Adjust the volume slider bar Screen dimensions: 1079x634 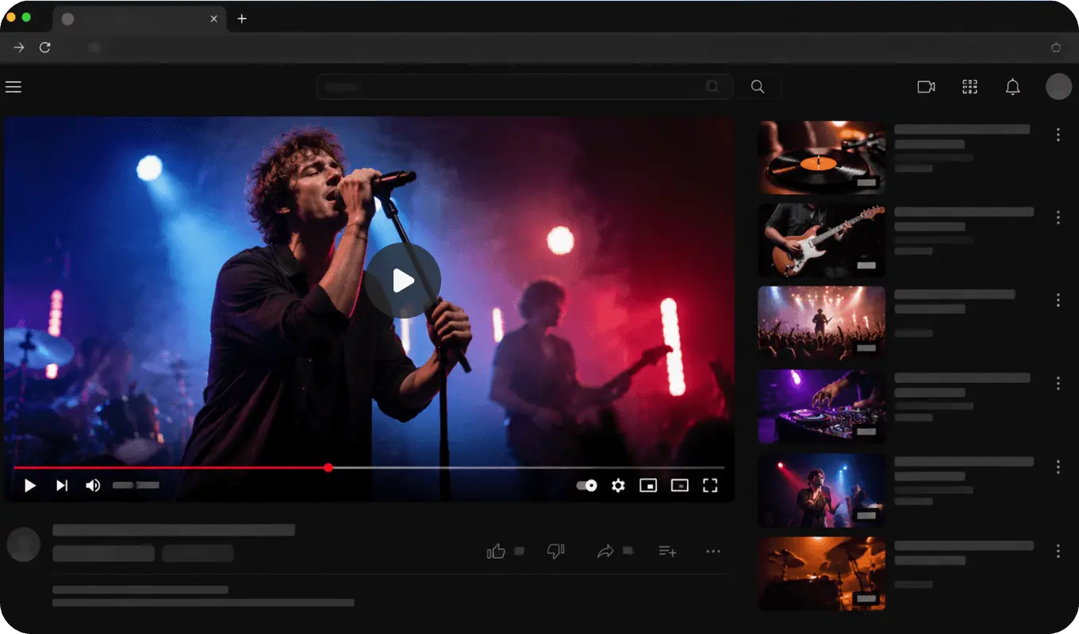click(x=136, y=485)
